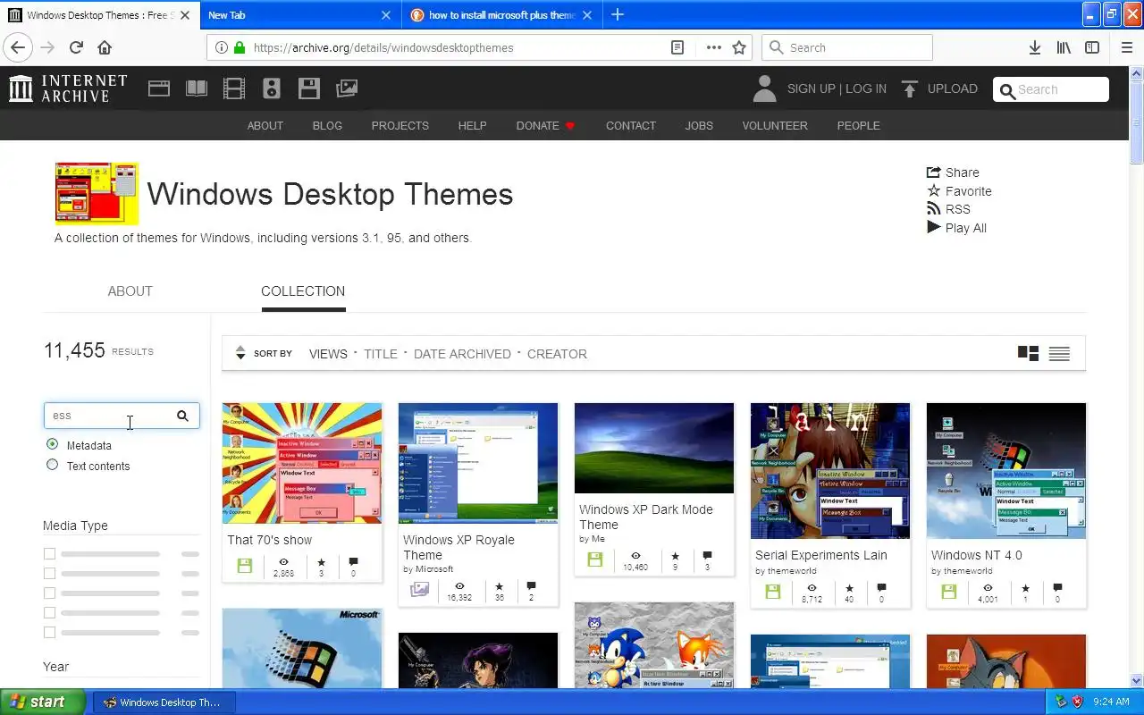Open BLOG in navigation menu
The width and height of the screenshot is (1144, 715).
327,126
